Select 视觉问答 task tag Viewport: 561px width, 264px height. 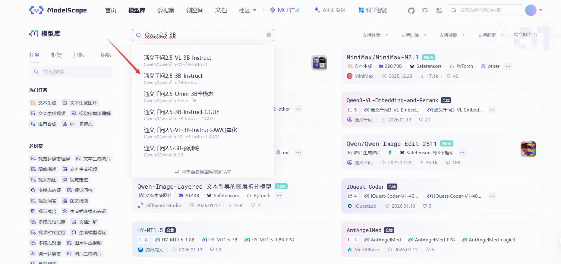click(x=80, y=190)
